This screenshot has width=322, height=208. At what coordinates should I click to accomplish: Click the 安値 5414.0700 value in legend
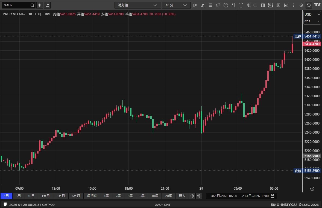(x=112, y=14)
